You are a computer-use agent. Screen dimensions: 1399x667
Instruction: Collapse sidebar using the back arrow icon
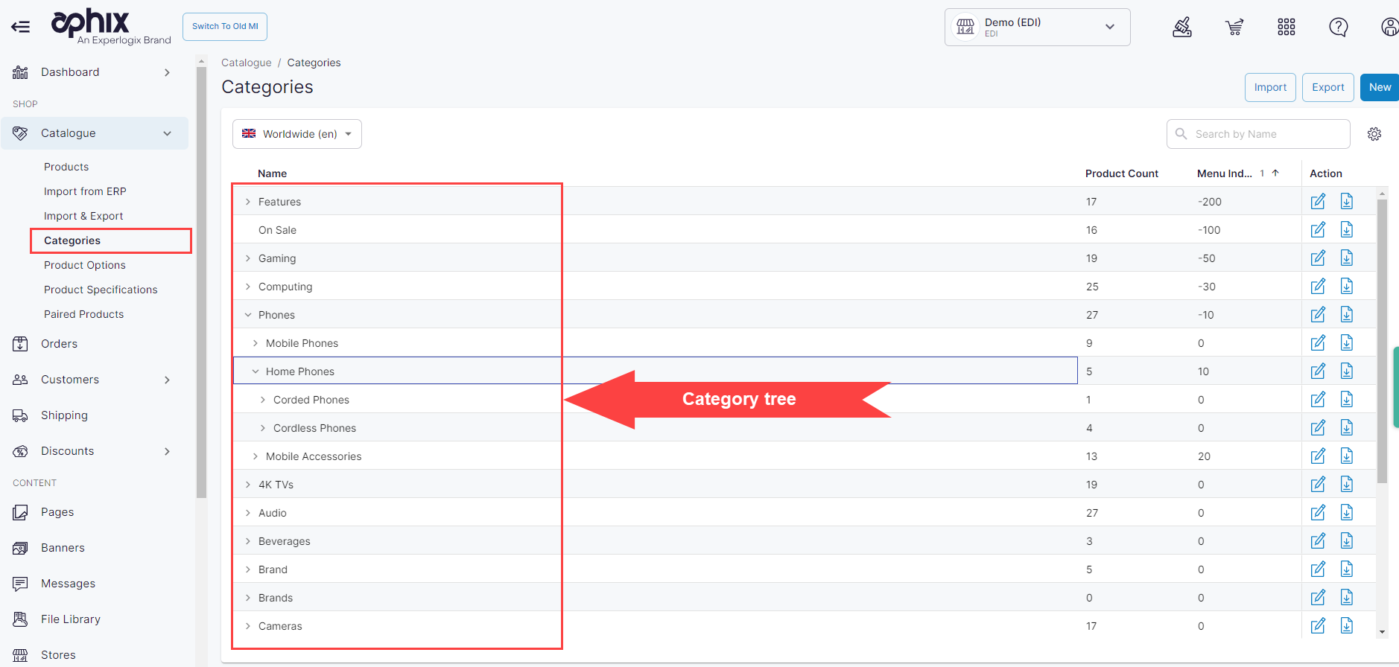pos(21,28)
